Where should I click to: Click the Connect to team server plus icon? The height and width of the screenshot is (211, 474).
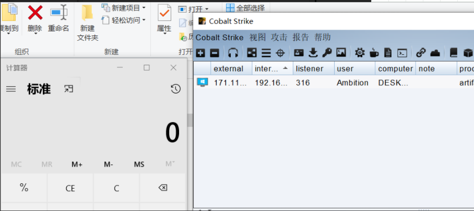[200, 53]
